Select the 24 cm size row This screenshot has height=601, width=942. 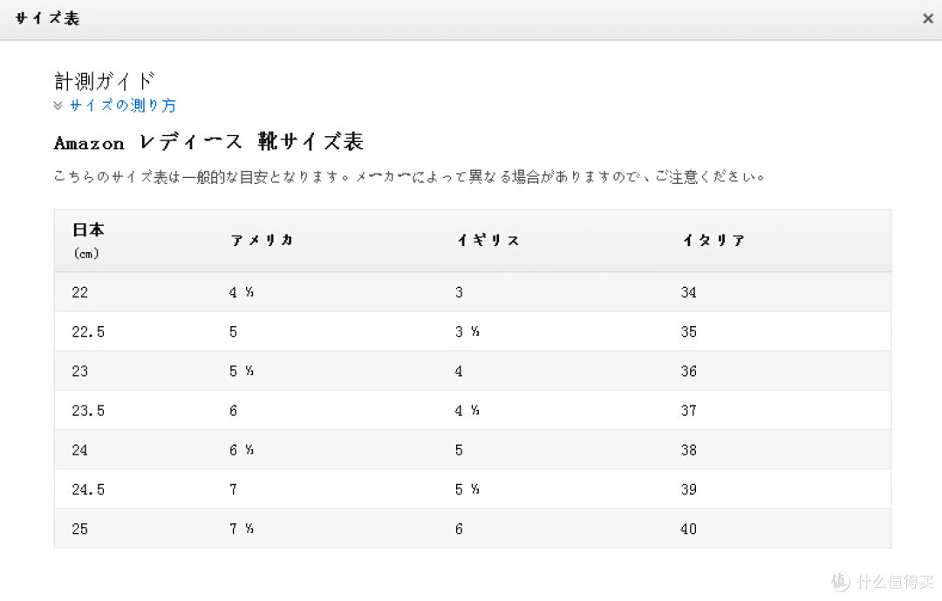coord(472,449)
